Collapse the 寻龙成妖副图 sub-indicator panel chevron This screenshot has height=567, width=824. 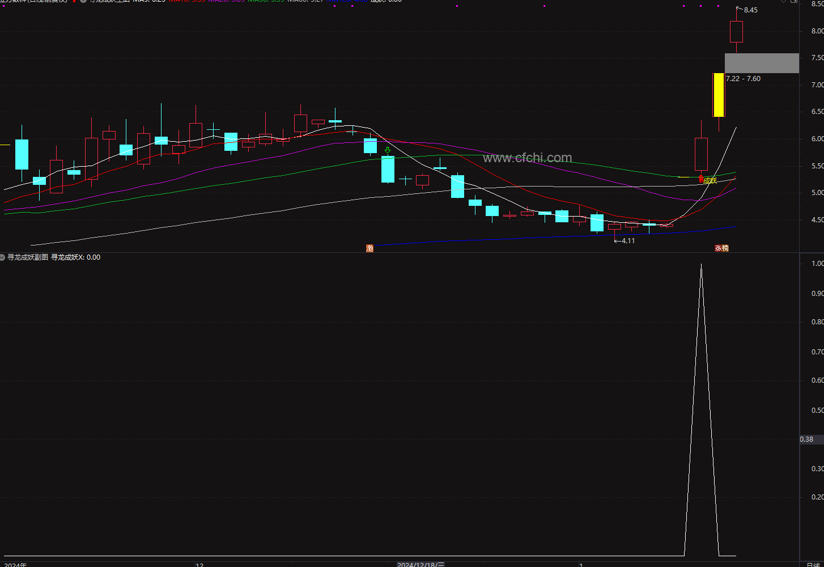point(3,257)
